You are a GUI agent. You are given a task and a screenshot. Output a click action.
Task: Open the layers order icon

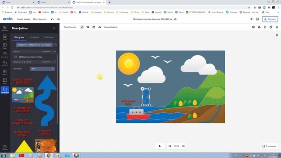[x=253, y=27]
